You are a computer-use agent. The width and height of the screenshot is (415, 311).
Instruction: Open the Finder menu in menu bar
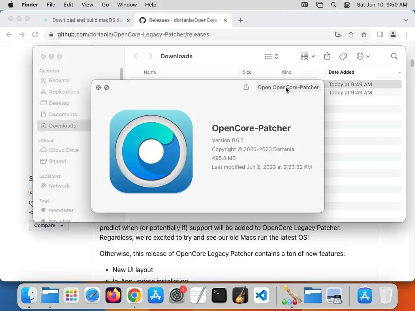(30, 5)
